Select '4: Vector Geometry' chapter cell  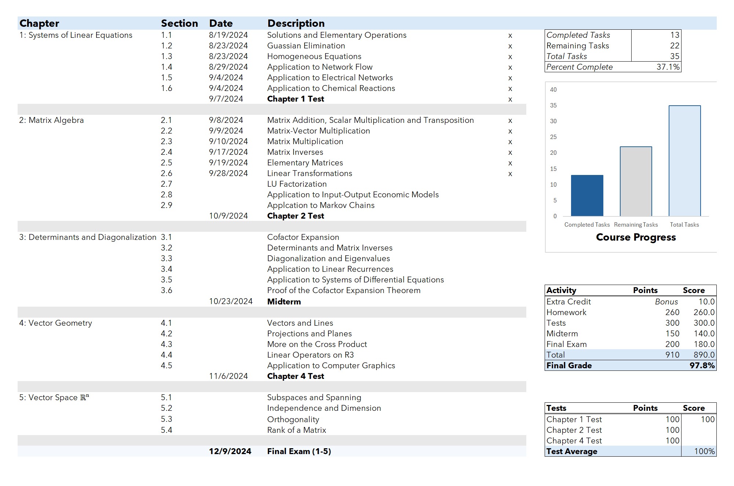coord(55,323)
